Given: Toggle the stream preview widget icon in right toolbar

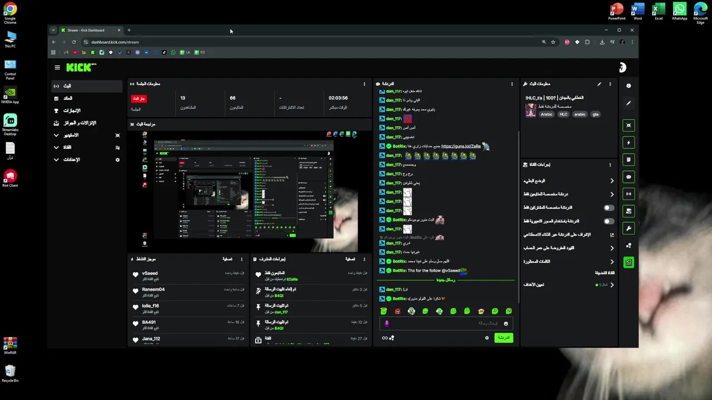Looking at the screenshot, I should click(629, 125).
